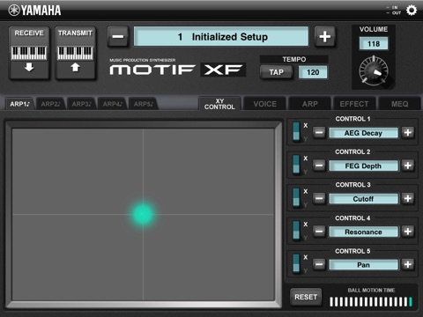Select the ARP5 tab
Viewport: 423px width, 317px height.
[144, 104]
